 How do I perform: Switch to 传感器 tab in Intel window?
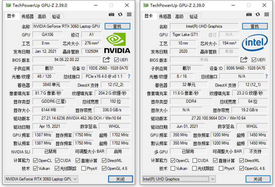165,17
